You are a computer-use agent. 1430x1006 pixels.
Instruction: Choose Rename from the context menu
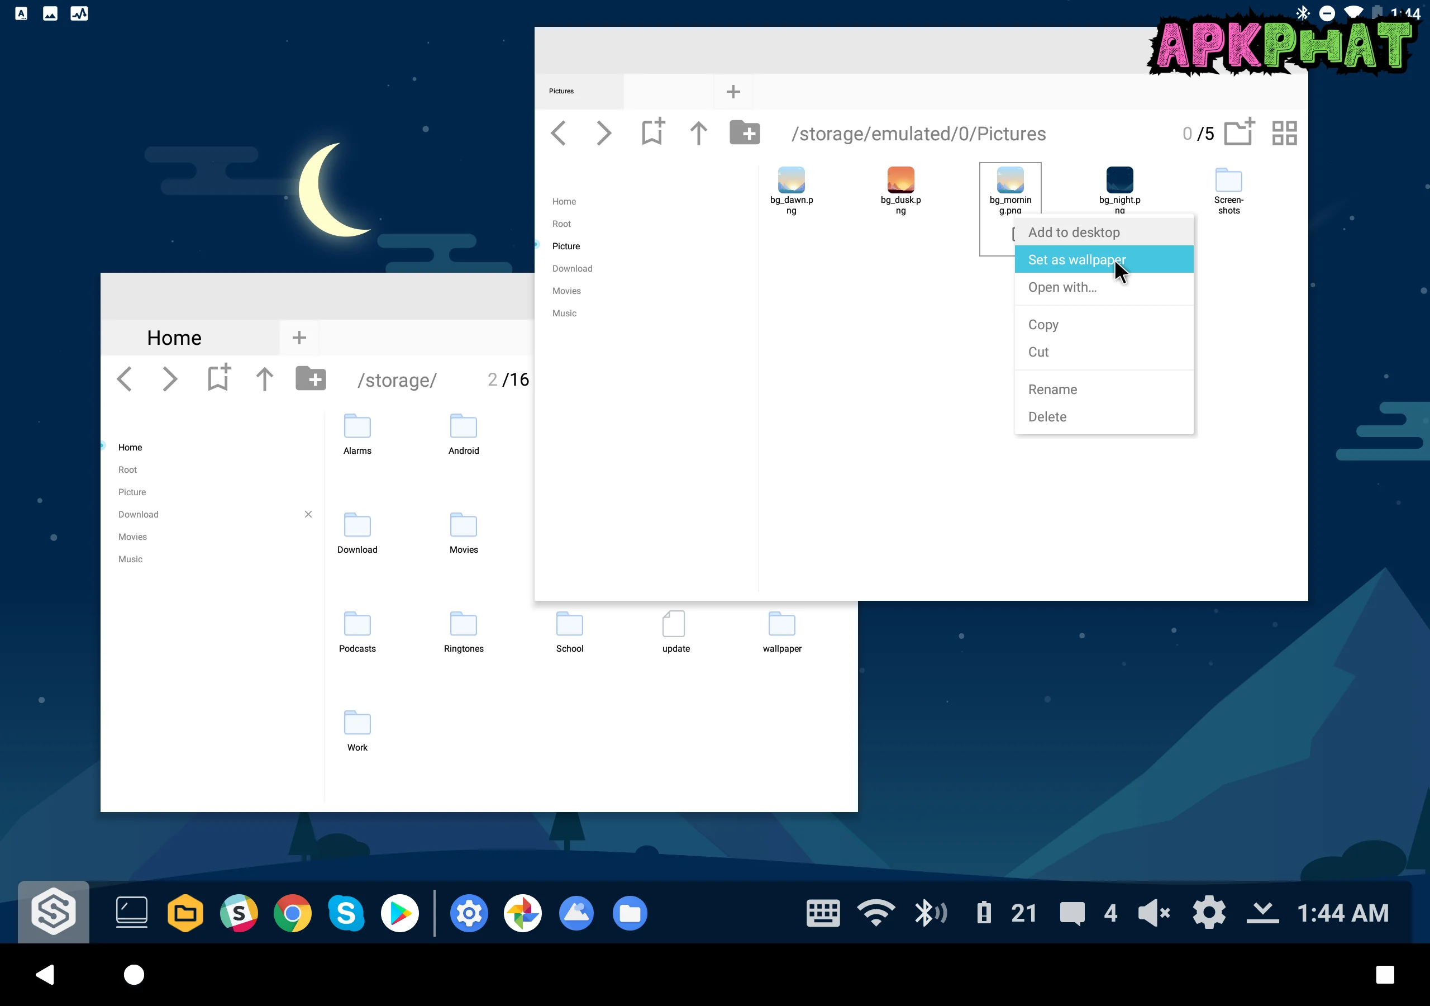click(x=1052, y=389)
